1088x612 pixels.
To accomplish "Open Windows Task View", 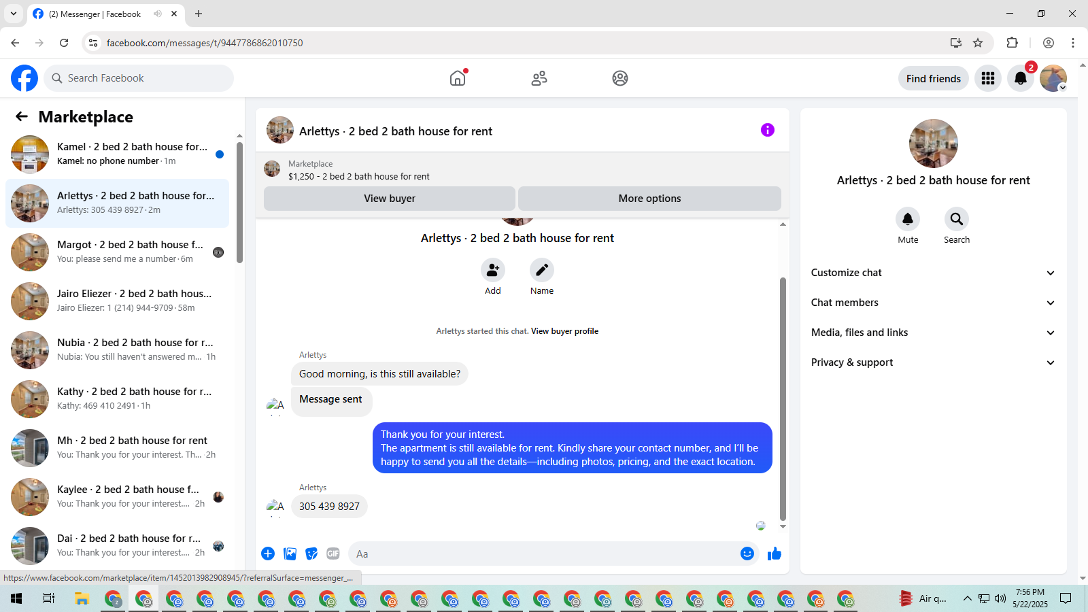I will (x=49, y=598).
